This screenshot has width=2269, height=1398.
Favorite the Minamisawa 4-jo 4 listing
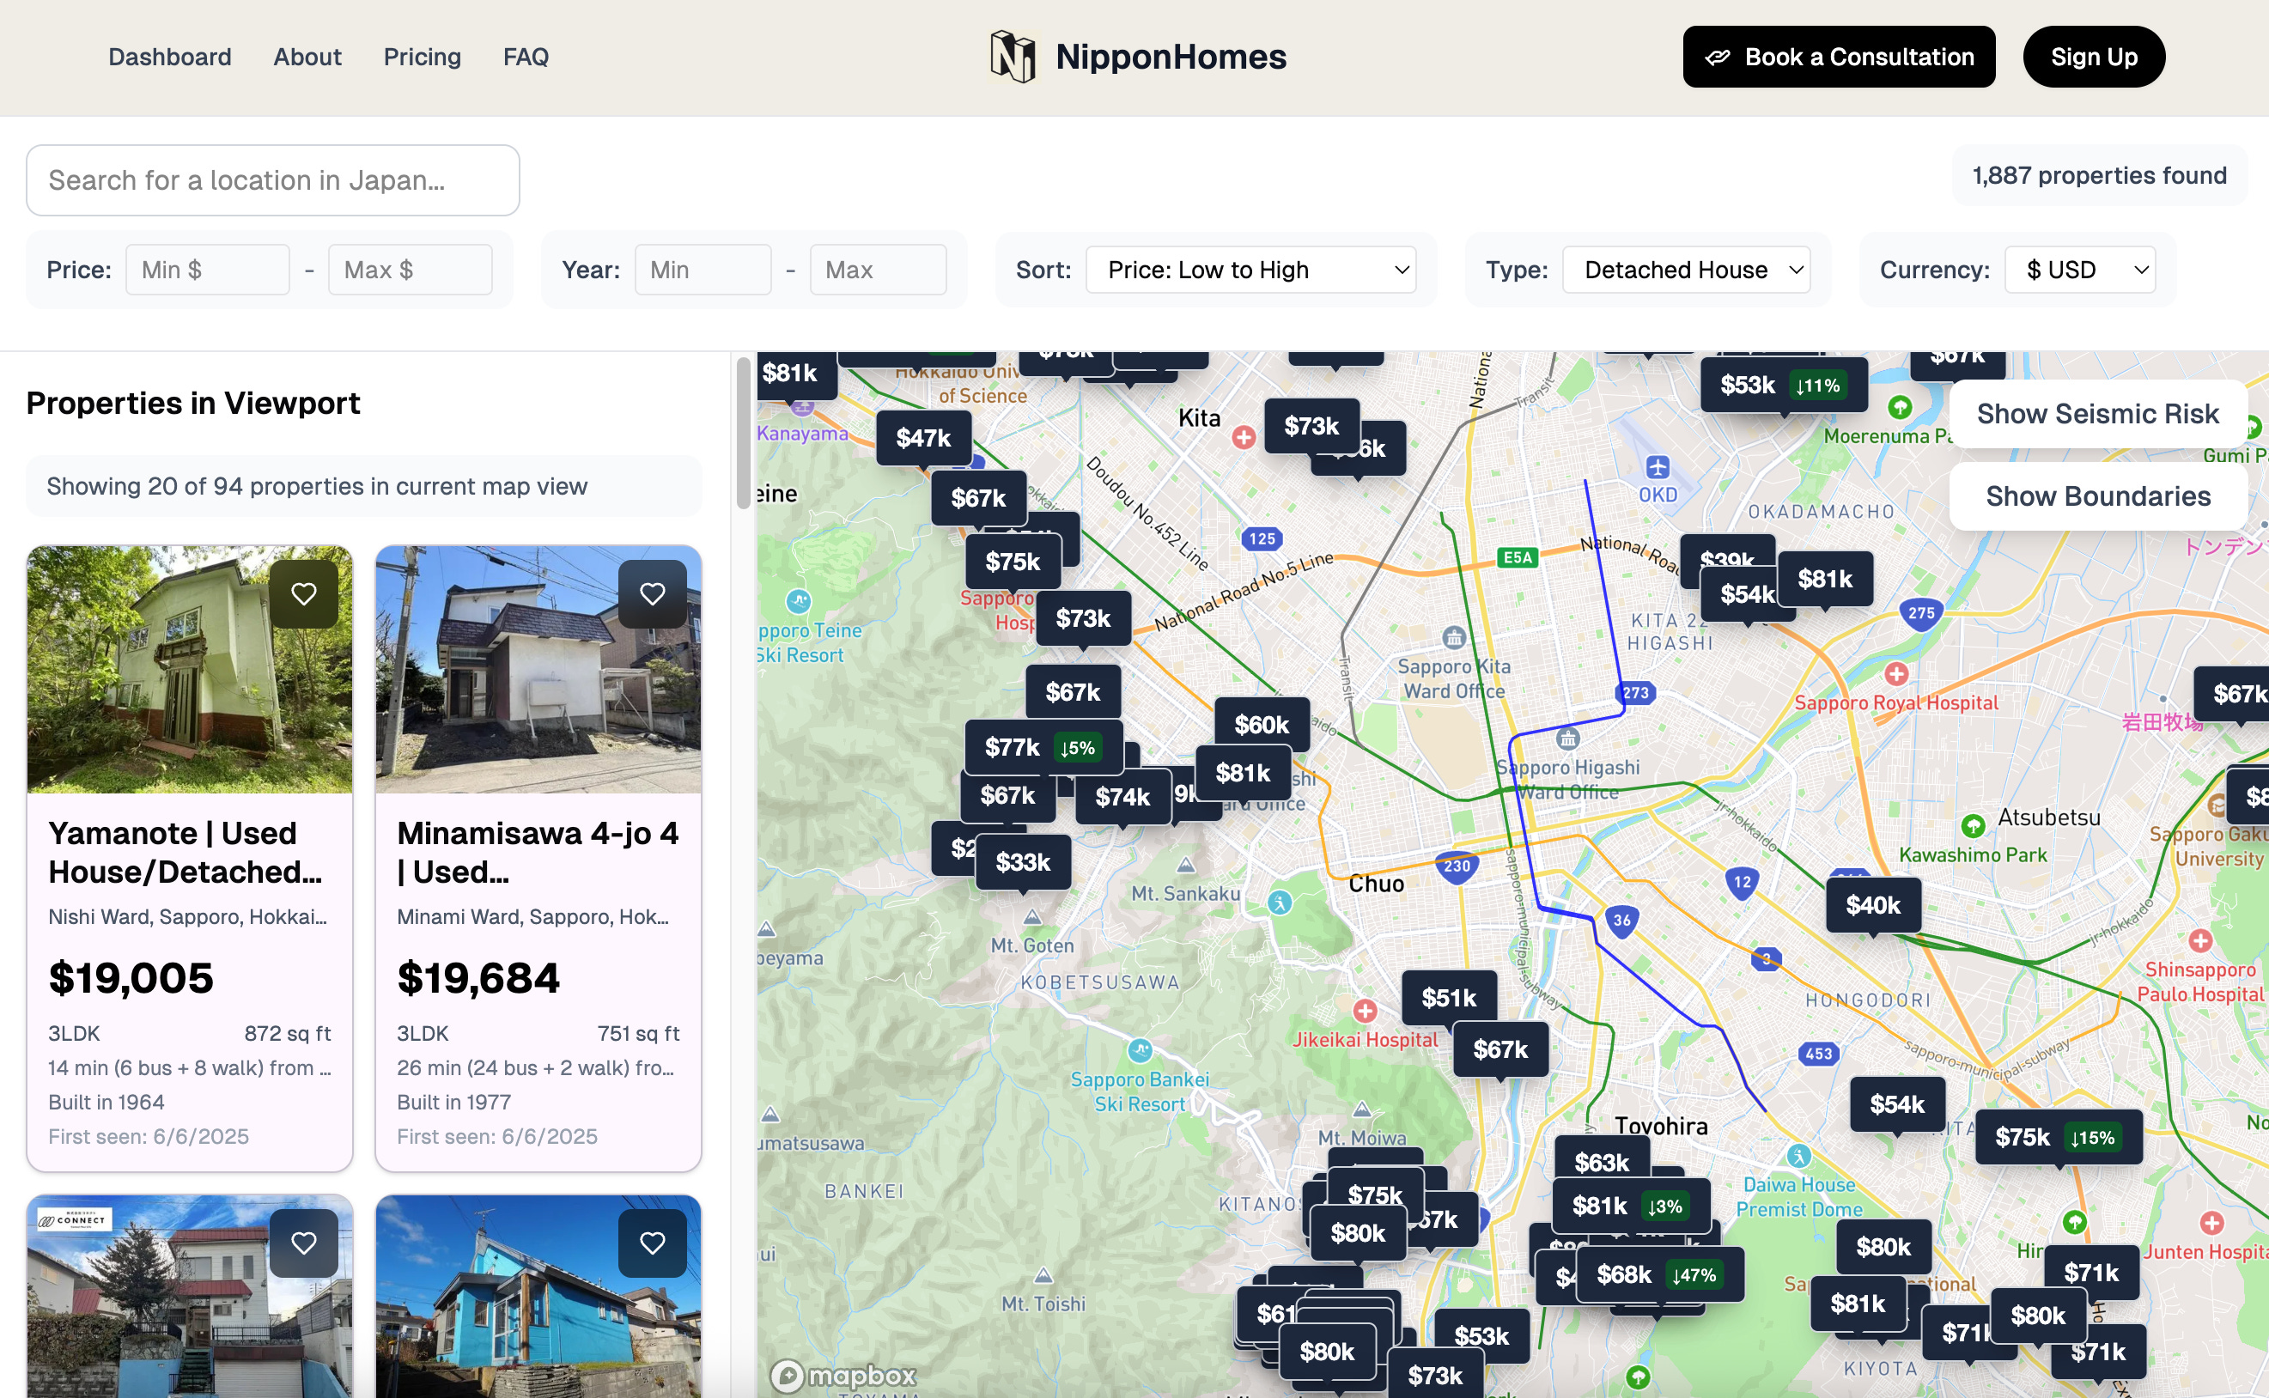[653, 593]
